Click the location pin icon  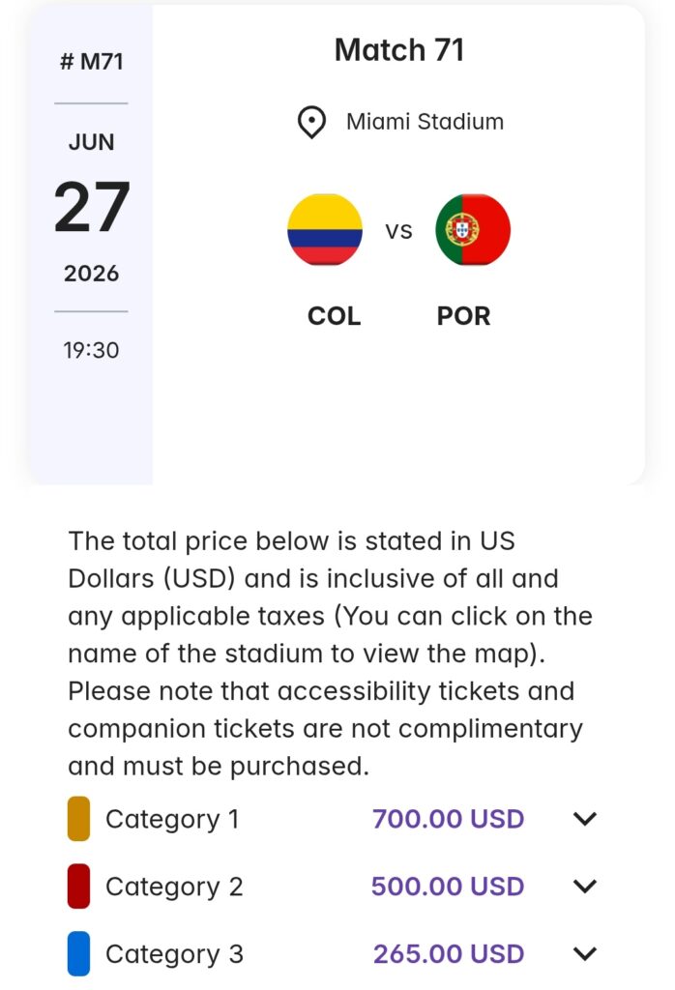tap(310, 123)
